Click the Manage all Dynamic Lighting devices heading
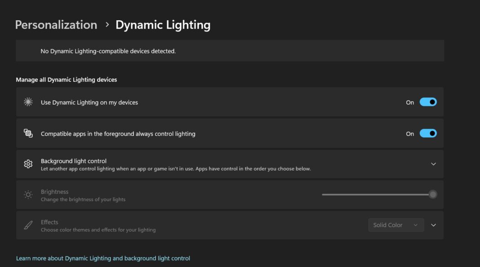 pyautogui.click(x=66, y=79)
